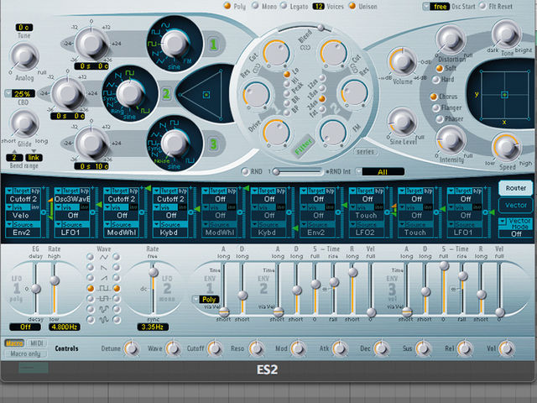
Task: Click the Distortion knob
Action: pyautogui.click(x=451, y=39)
